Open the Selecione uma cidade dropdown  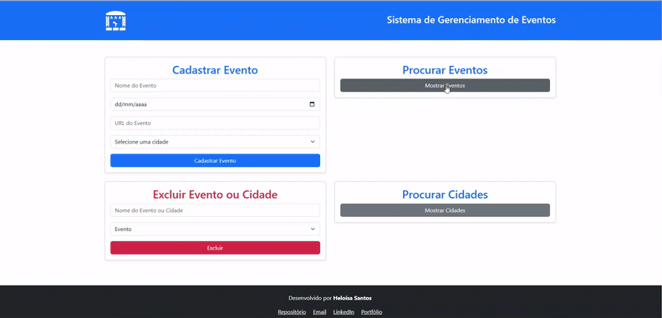215,142
